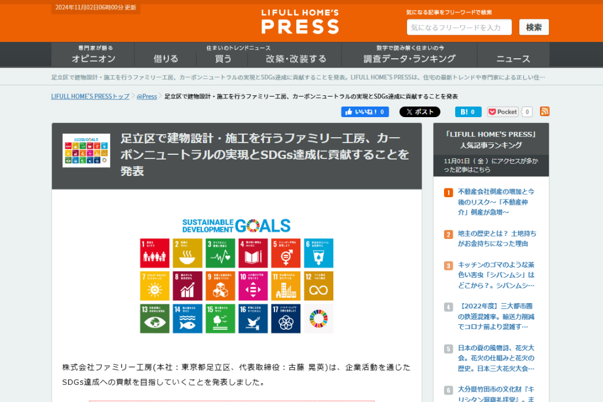Screen dimensions: 603x402
Task: Save the article with Pocket button
Action: point(503,112)
